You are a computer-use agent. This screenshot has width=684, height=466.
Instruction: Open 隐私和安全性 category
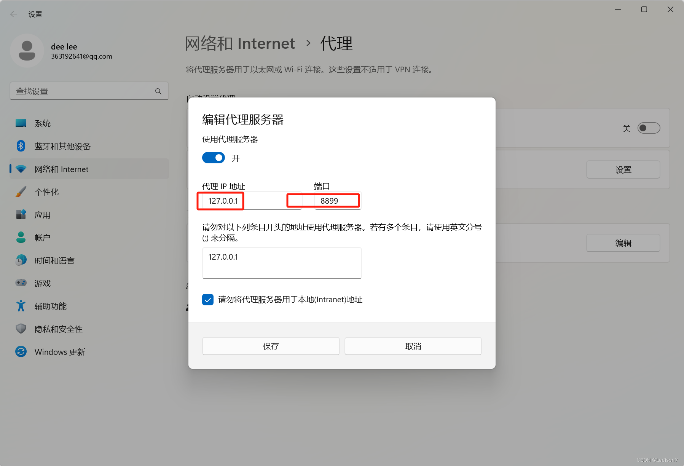pyautogui.click(x=89, y=329)
